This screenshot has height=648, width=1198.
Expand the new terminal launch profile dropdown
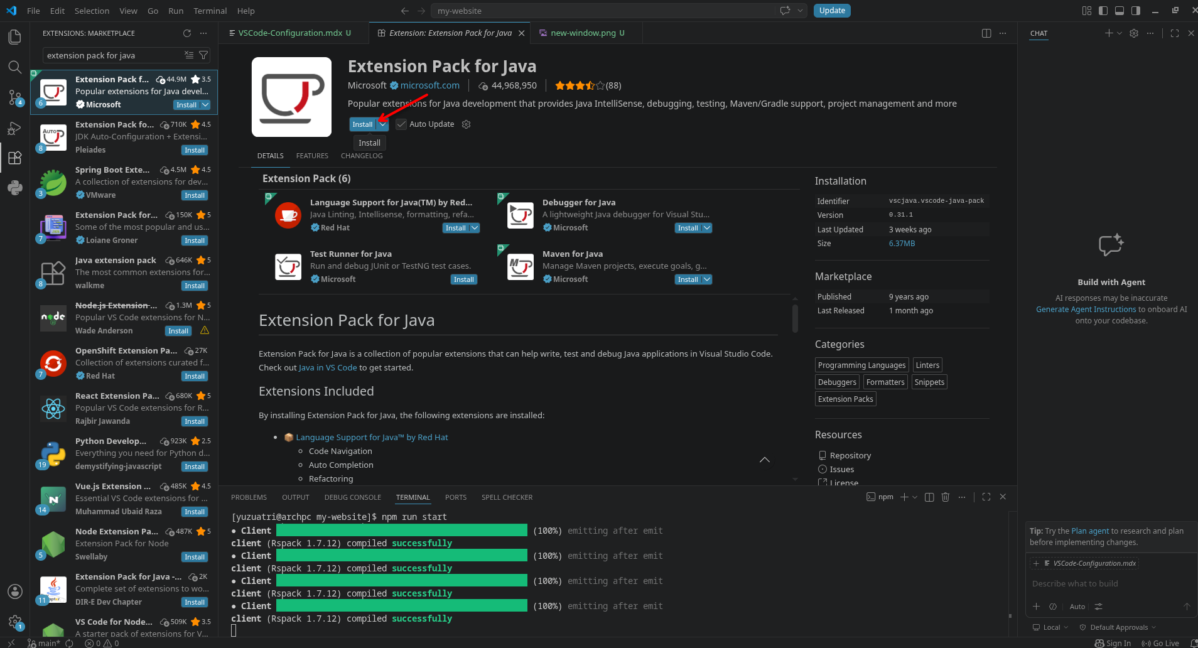pos(915,497)
